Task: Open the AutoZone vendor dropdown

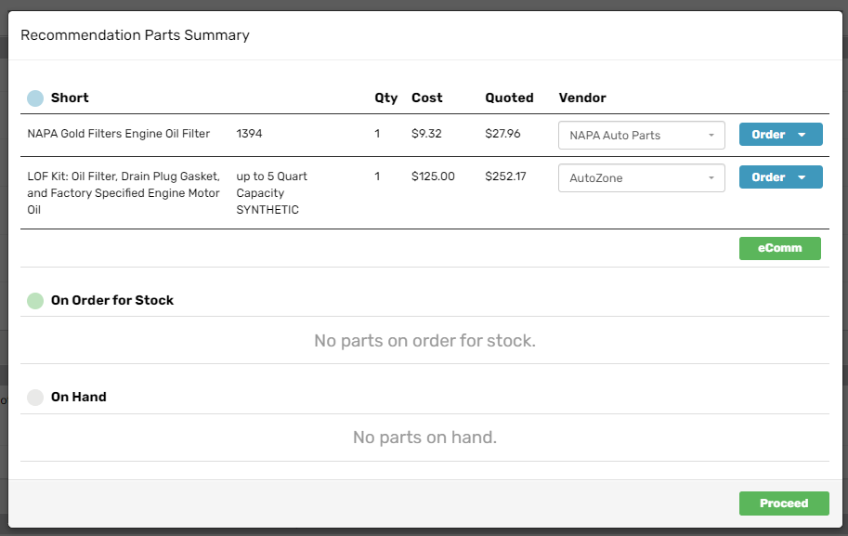Action: click(x=641, y=177)
